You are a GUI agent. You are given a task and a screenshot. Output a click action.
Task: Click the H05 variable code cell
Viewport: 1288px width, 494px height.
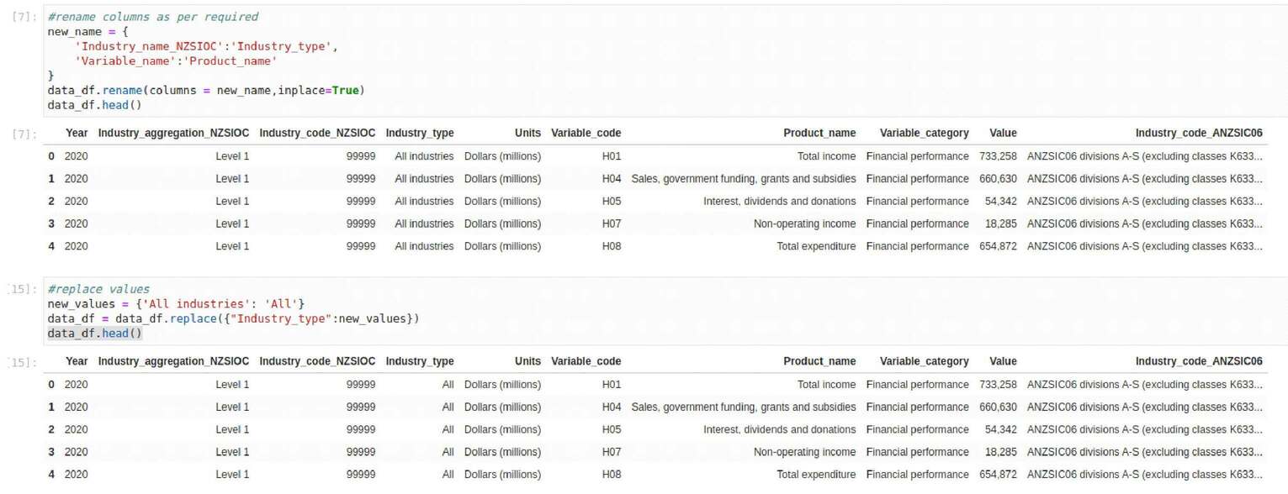pyautogui.click(x=610, y=201)
